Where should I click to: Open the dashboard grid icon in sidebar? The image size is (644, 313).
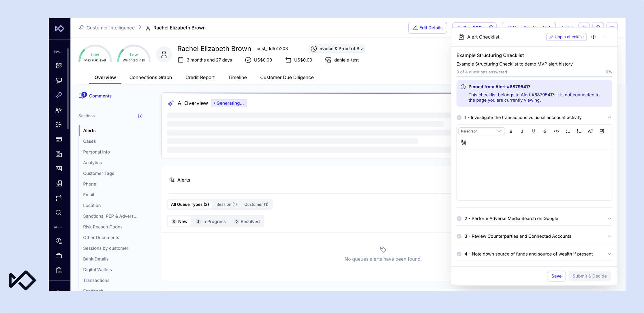(59, 66)
